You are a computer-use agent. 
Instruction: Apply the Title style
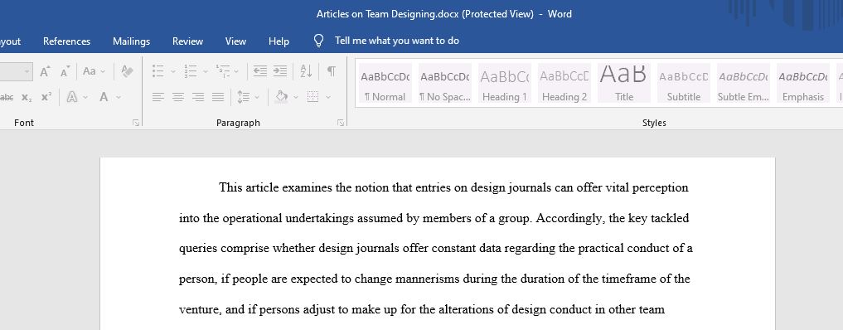tap(623, 83)
